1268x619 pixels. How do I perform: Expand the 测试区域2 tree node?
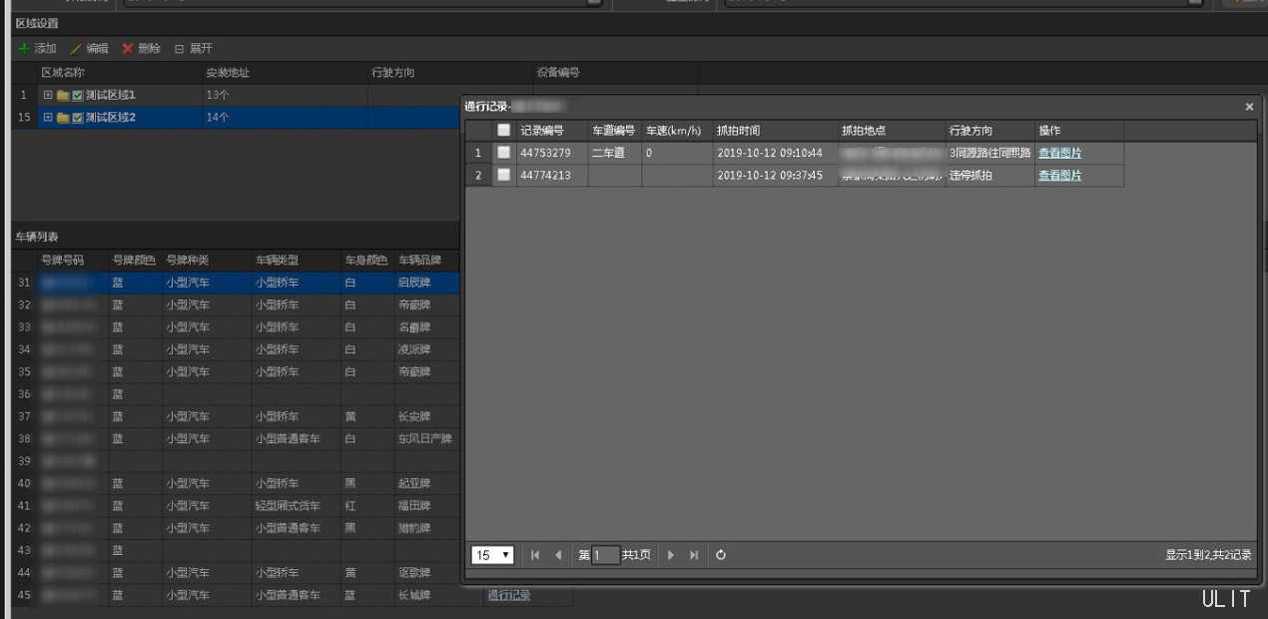point(47,118)
